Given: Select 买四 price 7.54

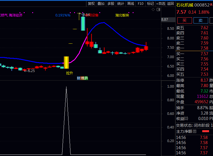Looking at the screenshot, I should [204, 69].
